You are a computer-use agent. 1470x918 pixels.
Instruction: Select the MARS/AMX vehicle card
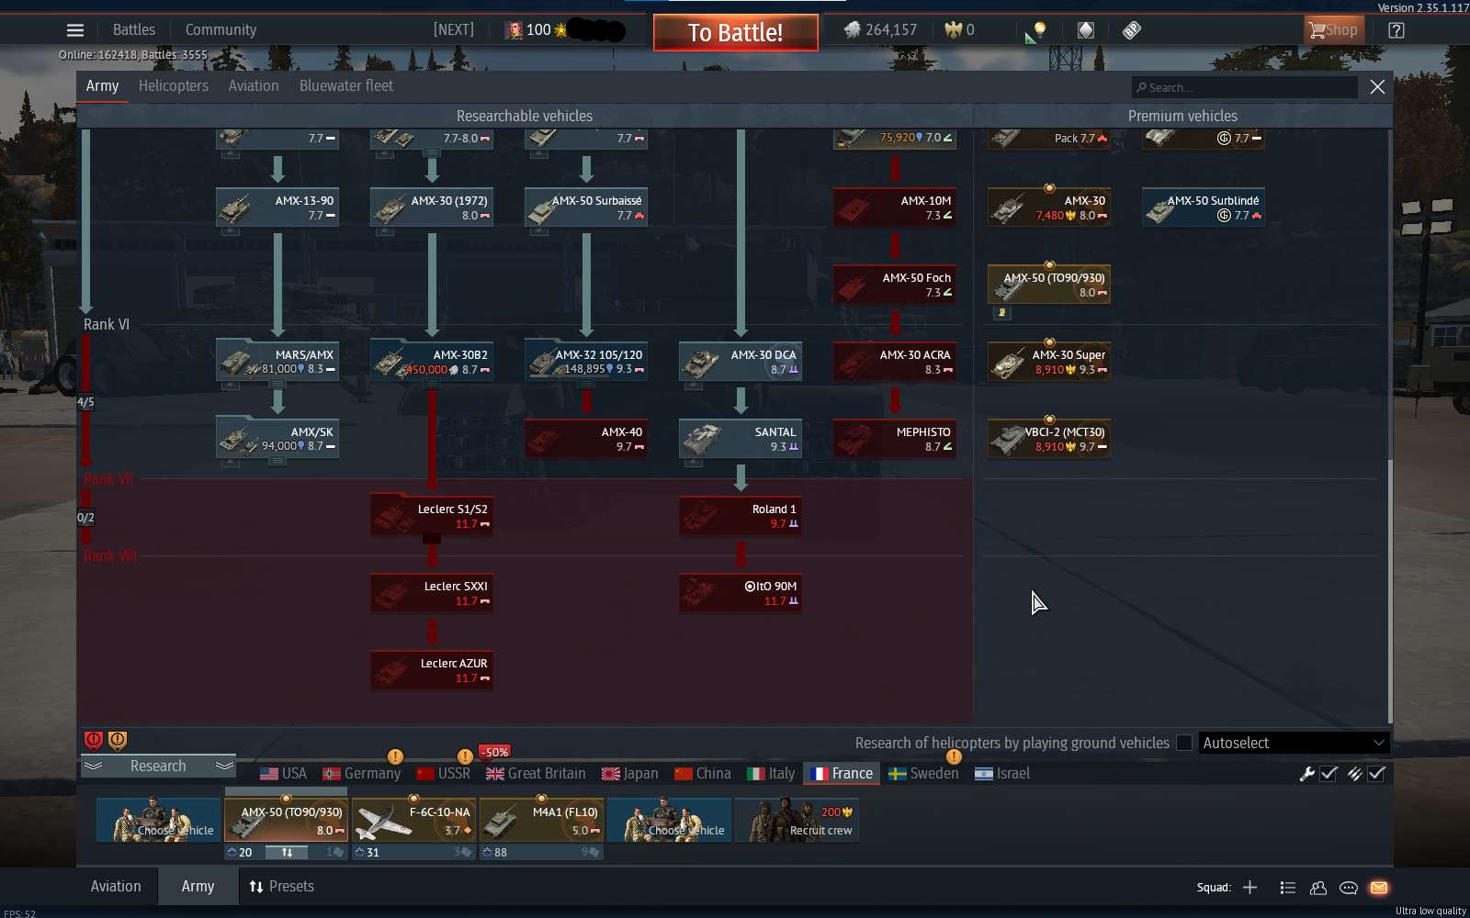277,361
